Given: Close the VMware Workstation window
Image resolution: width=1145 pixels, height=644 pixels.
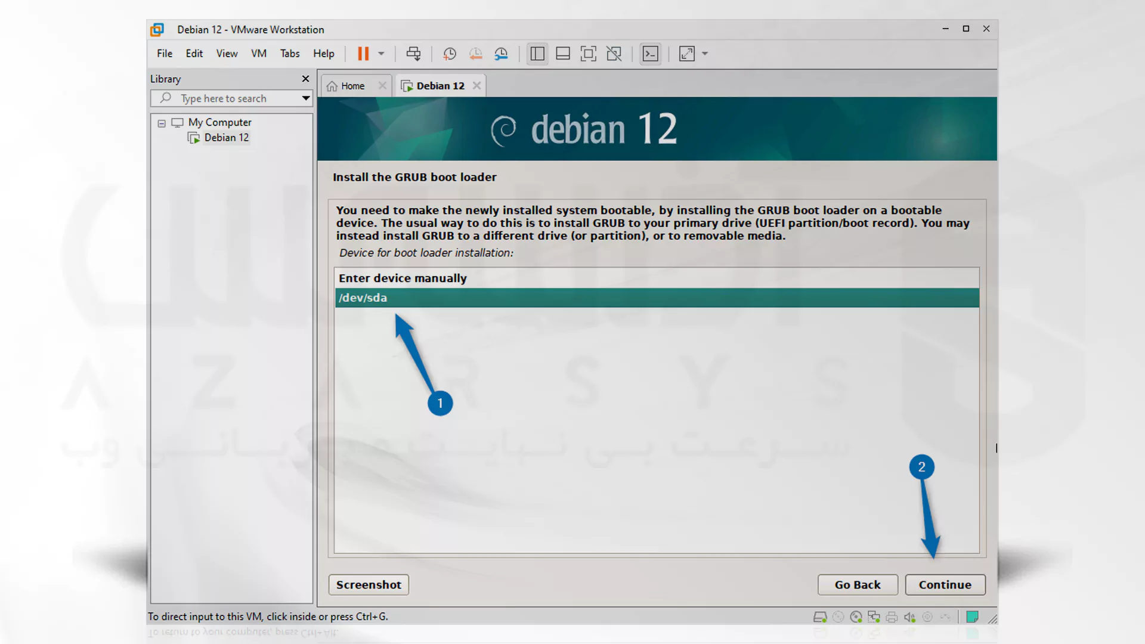Looking at the screenshot, I should tap(986, 29).
